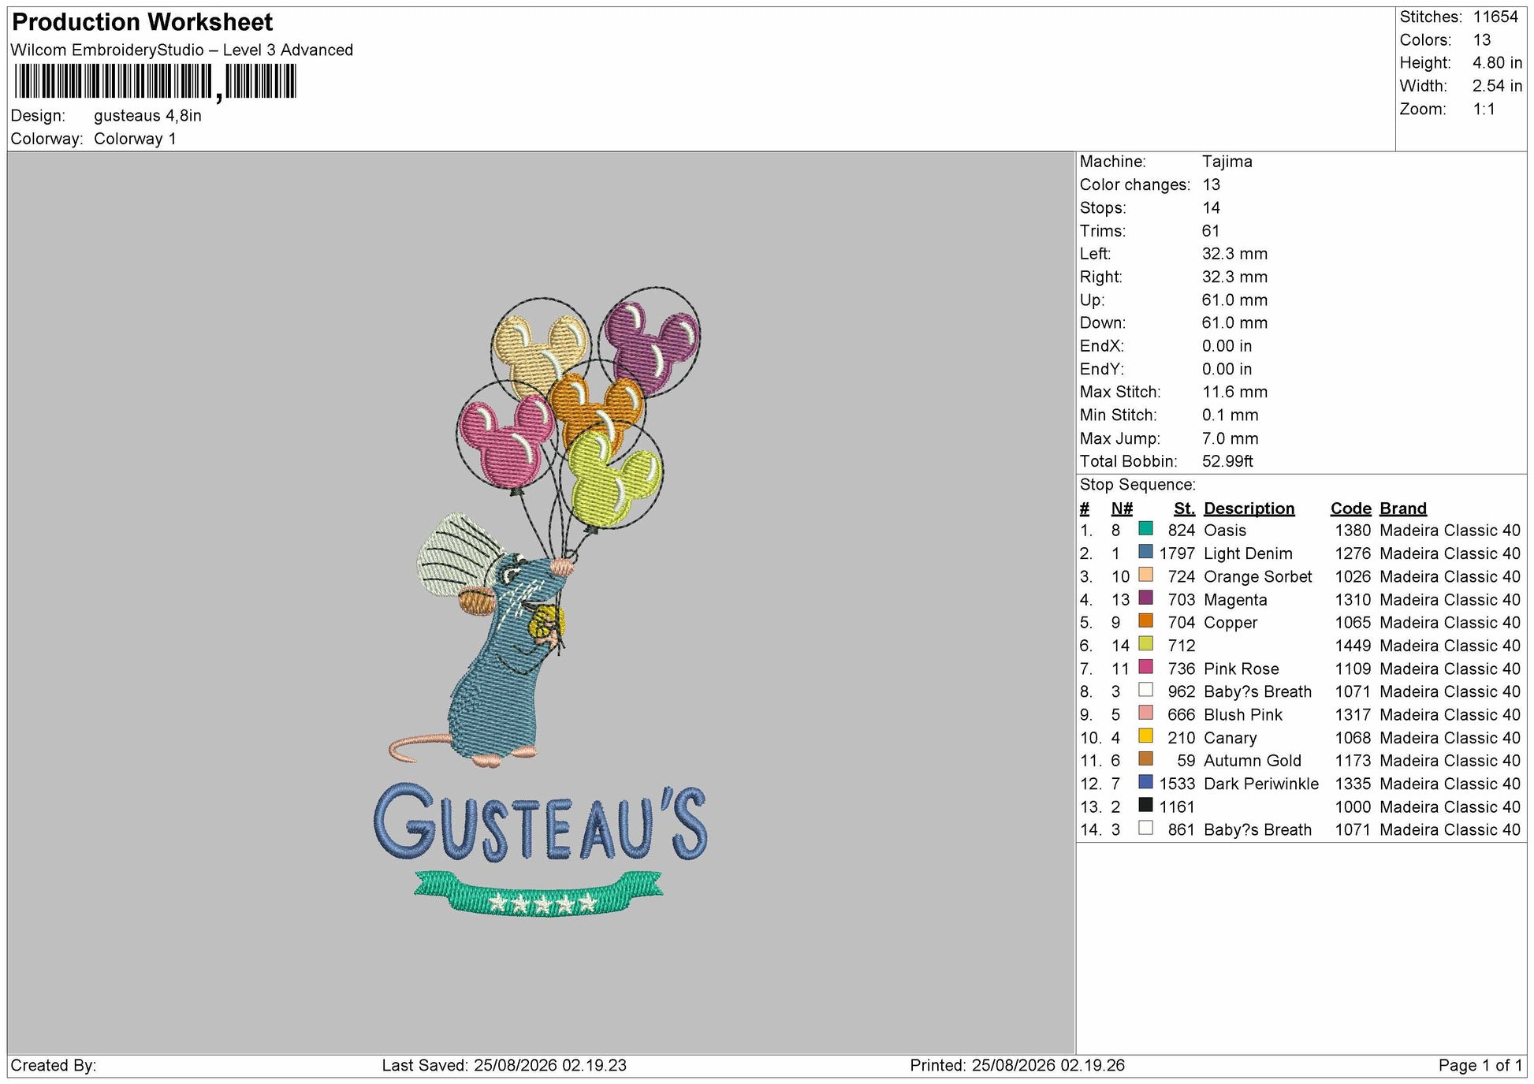Select the white swatch in stop row 14

pyautogui.click(x=1145, y=828)
